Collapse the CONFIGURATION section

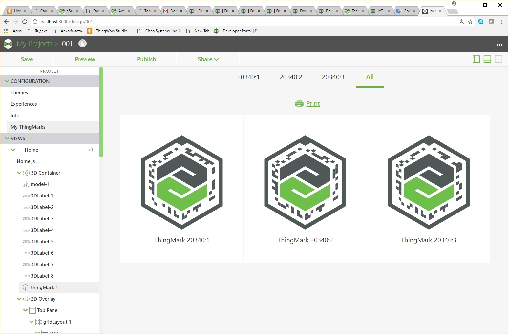point(7,81)
